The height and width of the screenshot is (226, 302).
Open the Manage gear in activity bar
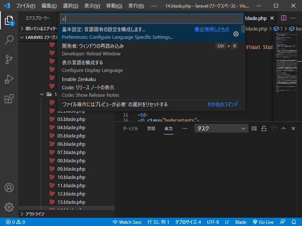pos(9,207)
